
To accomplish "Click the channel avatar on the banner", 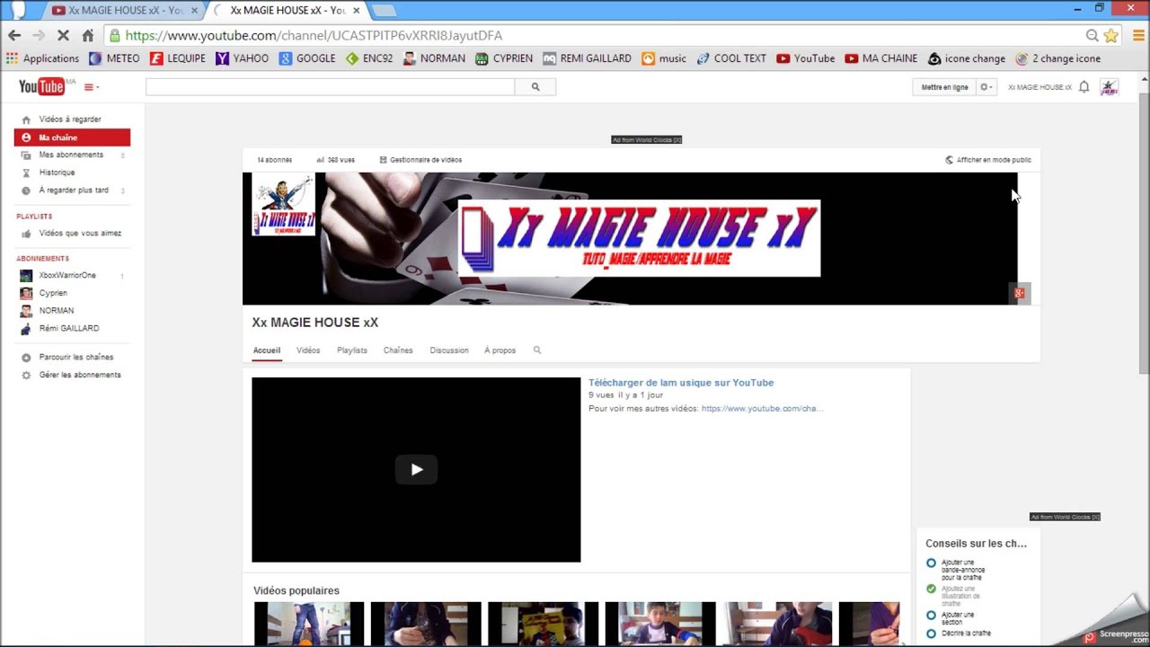I will coord(284,205).
